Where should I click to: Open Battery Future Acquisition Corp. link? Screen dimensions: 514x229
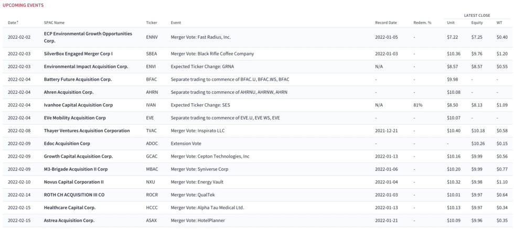pos(78,79)
